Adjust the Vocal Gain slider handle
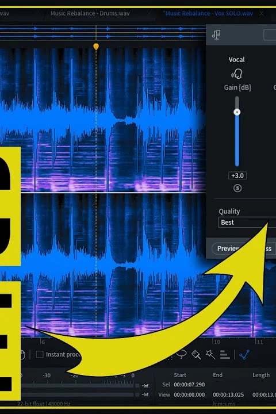 (x=237, y=112)
